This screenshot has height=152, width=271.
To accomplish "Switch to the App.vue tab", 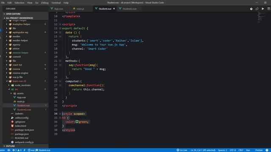I will coord(58,9).
